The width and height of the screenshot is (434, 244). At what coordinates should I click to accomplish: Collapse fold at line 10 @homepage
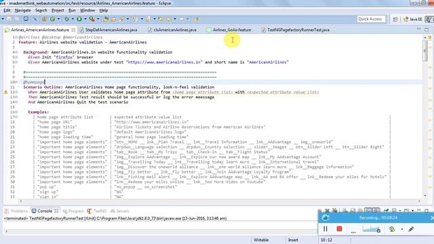16,82
